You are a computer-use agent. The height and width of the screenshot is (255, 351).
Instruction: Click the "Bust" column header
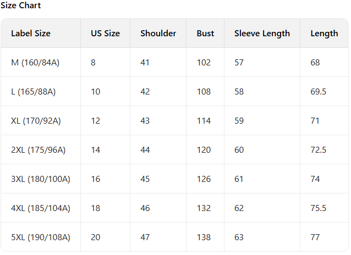click(205, 33)
